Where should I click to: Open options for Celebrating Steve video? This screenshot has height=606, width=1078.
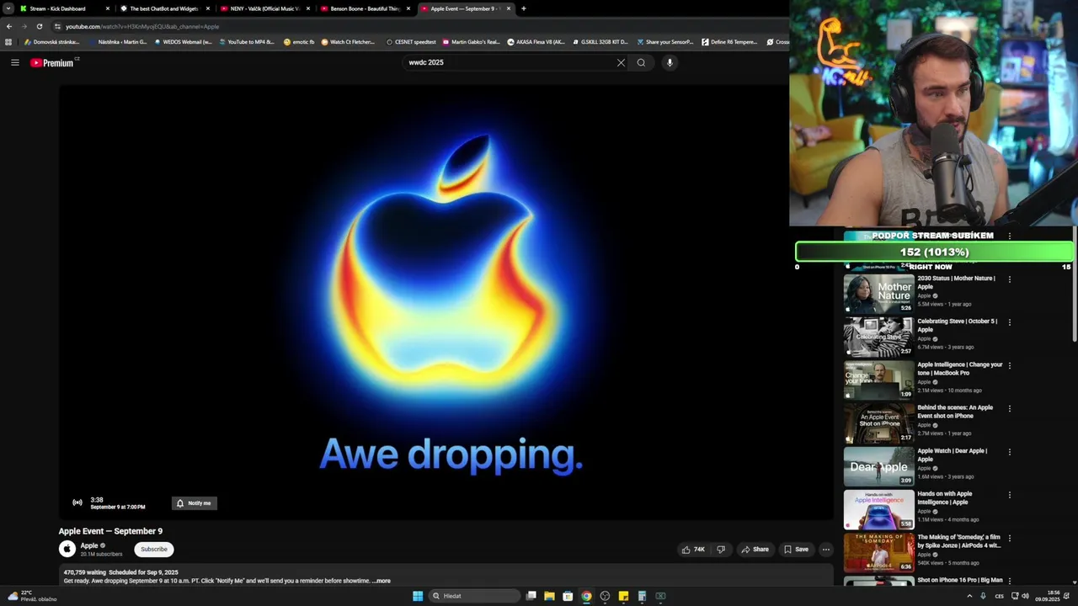point(1010,322)
